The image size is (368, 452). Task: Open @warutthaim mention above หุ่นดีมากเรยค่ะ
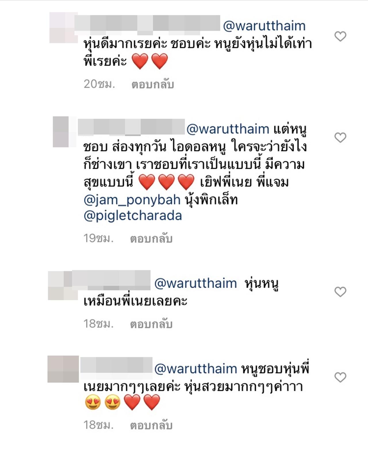pyautogui.click(x=264, y=26)
